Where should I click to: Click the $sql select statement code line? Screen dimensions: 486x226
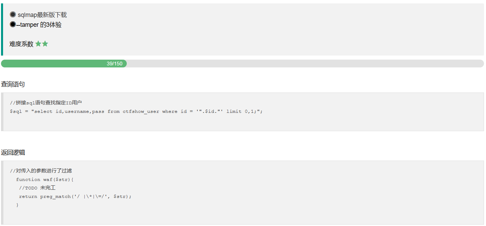tap(136, 111)
